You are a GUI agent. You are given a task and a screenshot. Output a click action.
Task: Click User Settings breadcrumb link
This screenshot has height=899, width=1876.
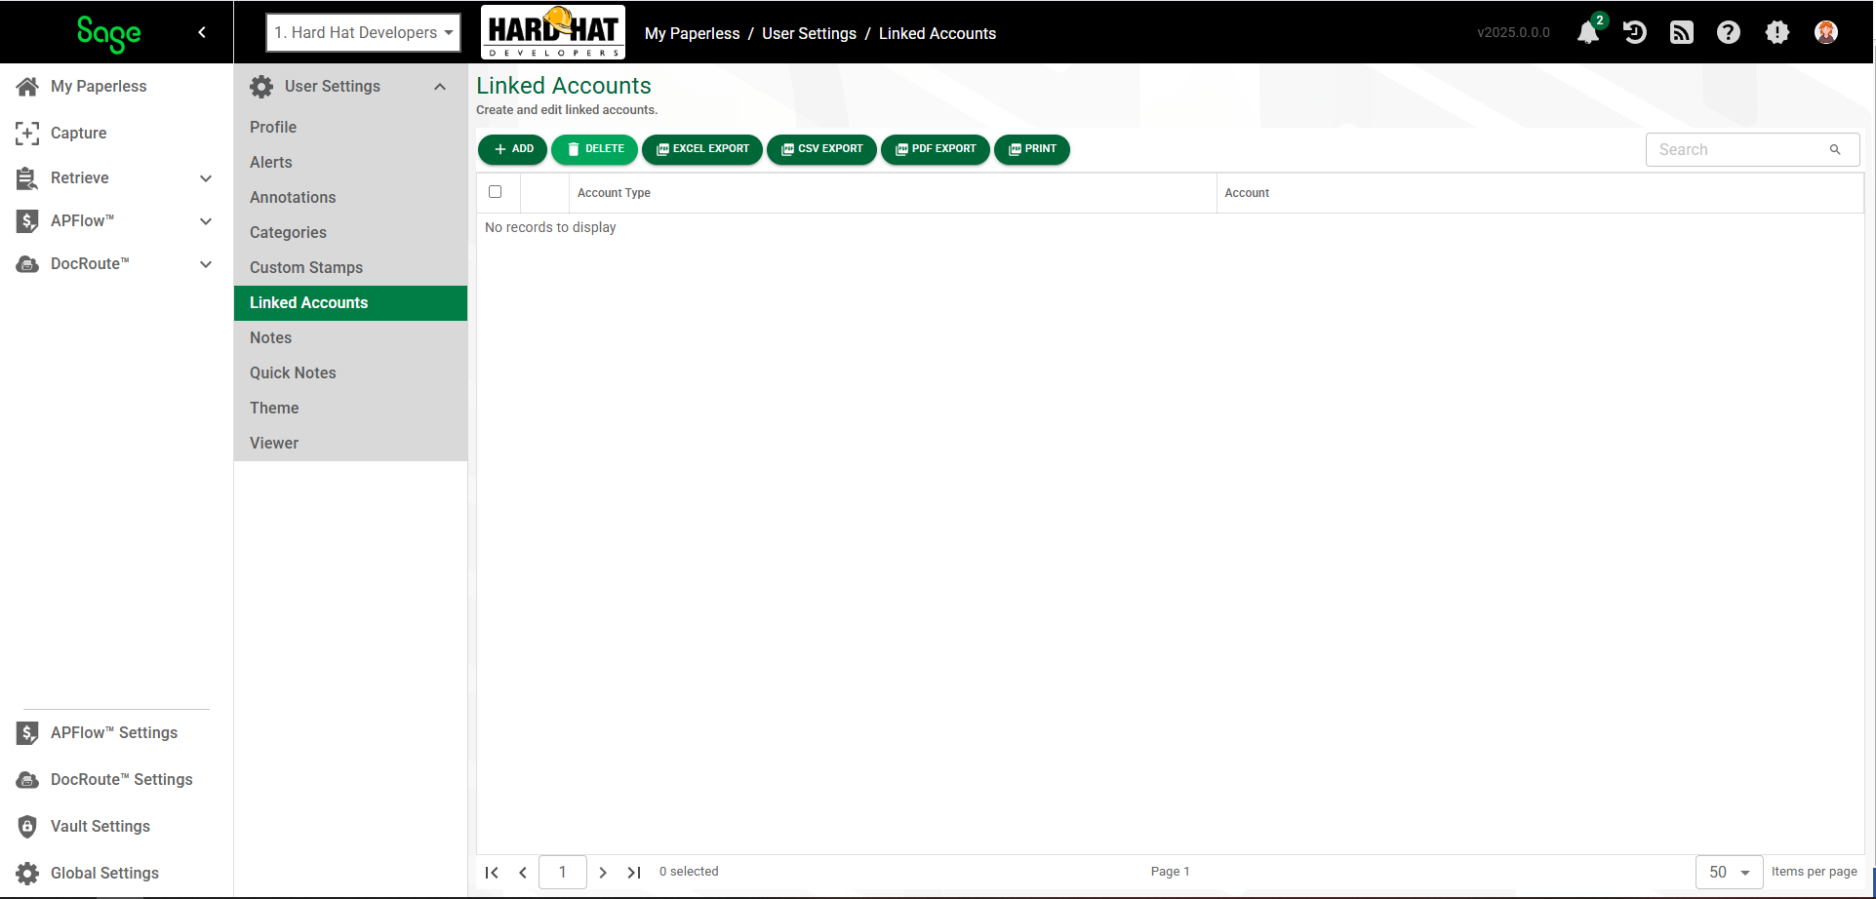[x=809, y=33]
